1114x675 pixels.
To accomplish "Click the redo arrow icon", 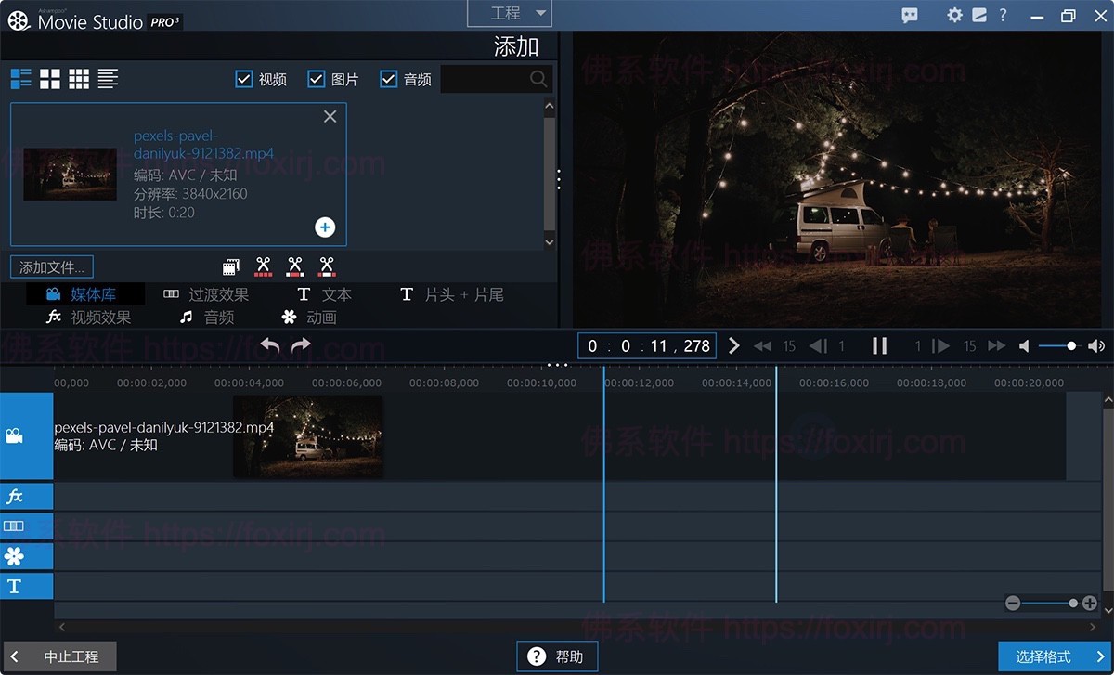I will (x=301, y=345).
